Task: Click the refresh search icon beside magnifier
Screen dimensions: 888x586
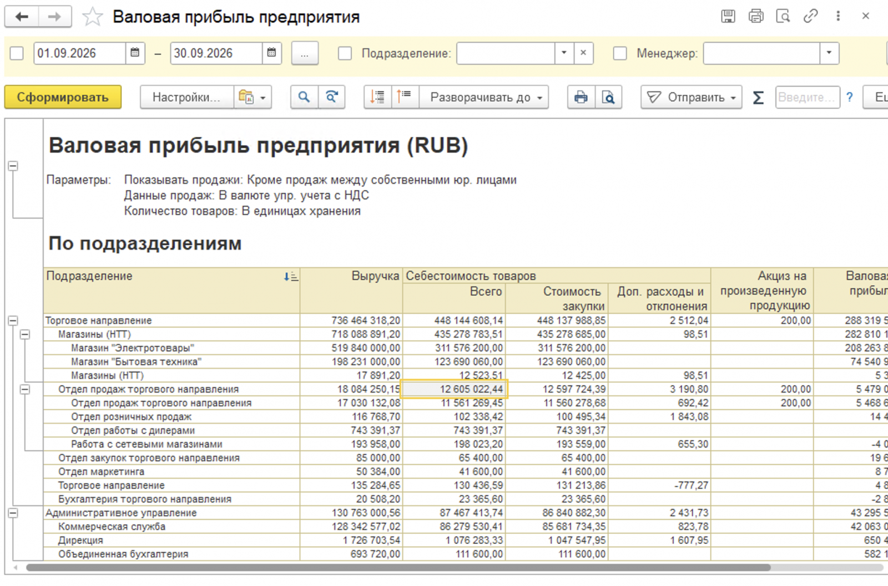Action: tap(331, 97)
